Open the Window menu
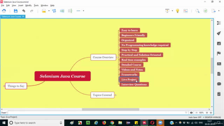 pyautogui.click(x=44, y=6)
